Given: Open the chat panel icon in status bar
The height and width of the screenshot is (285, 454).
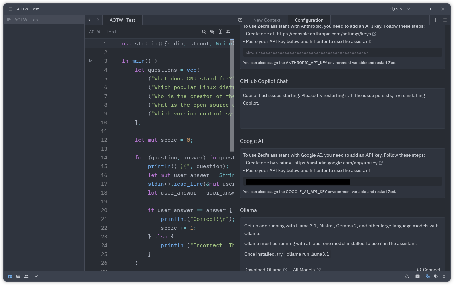Looking at the screenshot, I should pyautogui.click(x=436, y=276).
